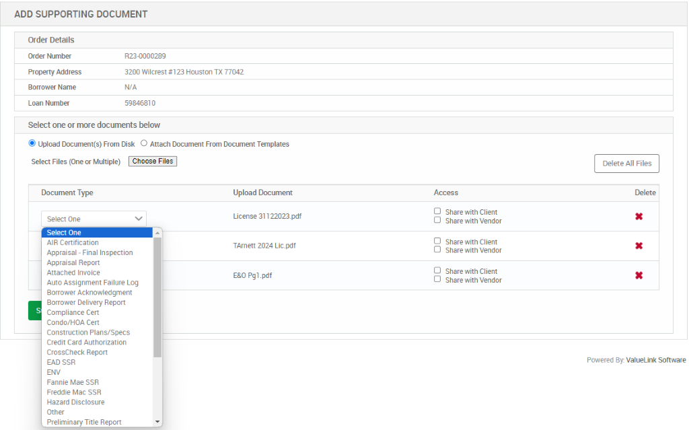Select CrossCheck Report option
The image size is (689, 430).
pos(97,352)
